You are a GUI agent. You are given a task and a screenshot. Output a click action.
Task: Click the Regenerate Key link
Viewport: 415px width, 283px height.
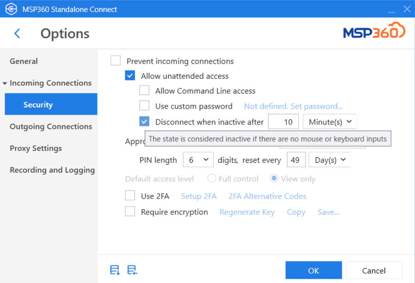point(247,212)
